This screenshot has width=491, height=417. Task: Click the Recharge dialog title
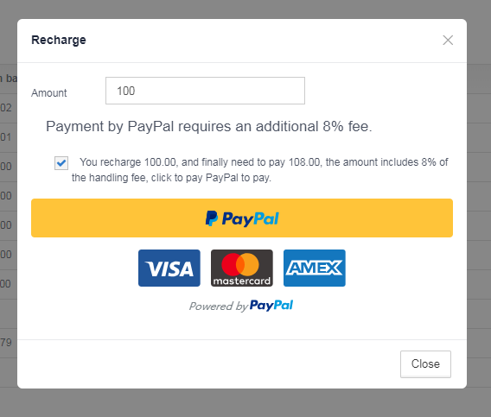[x=59, y=40]
